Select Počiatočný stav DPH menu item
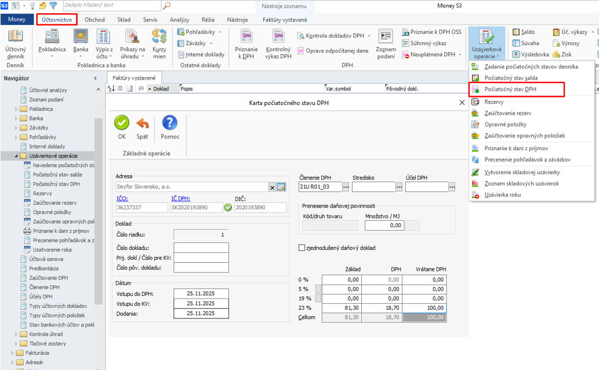Image resolution: width=599 pixels, height=370 pixels. 510,89
